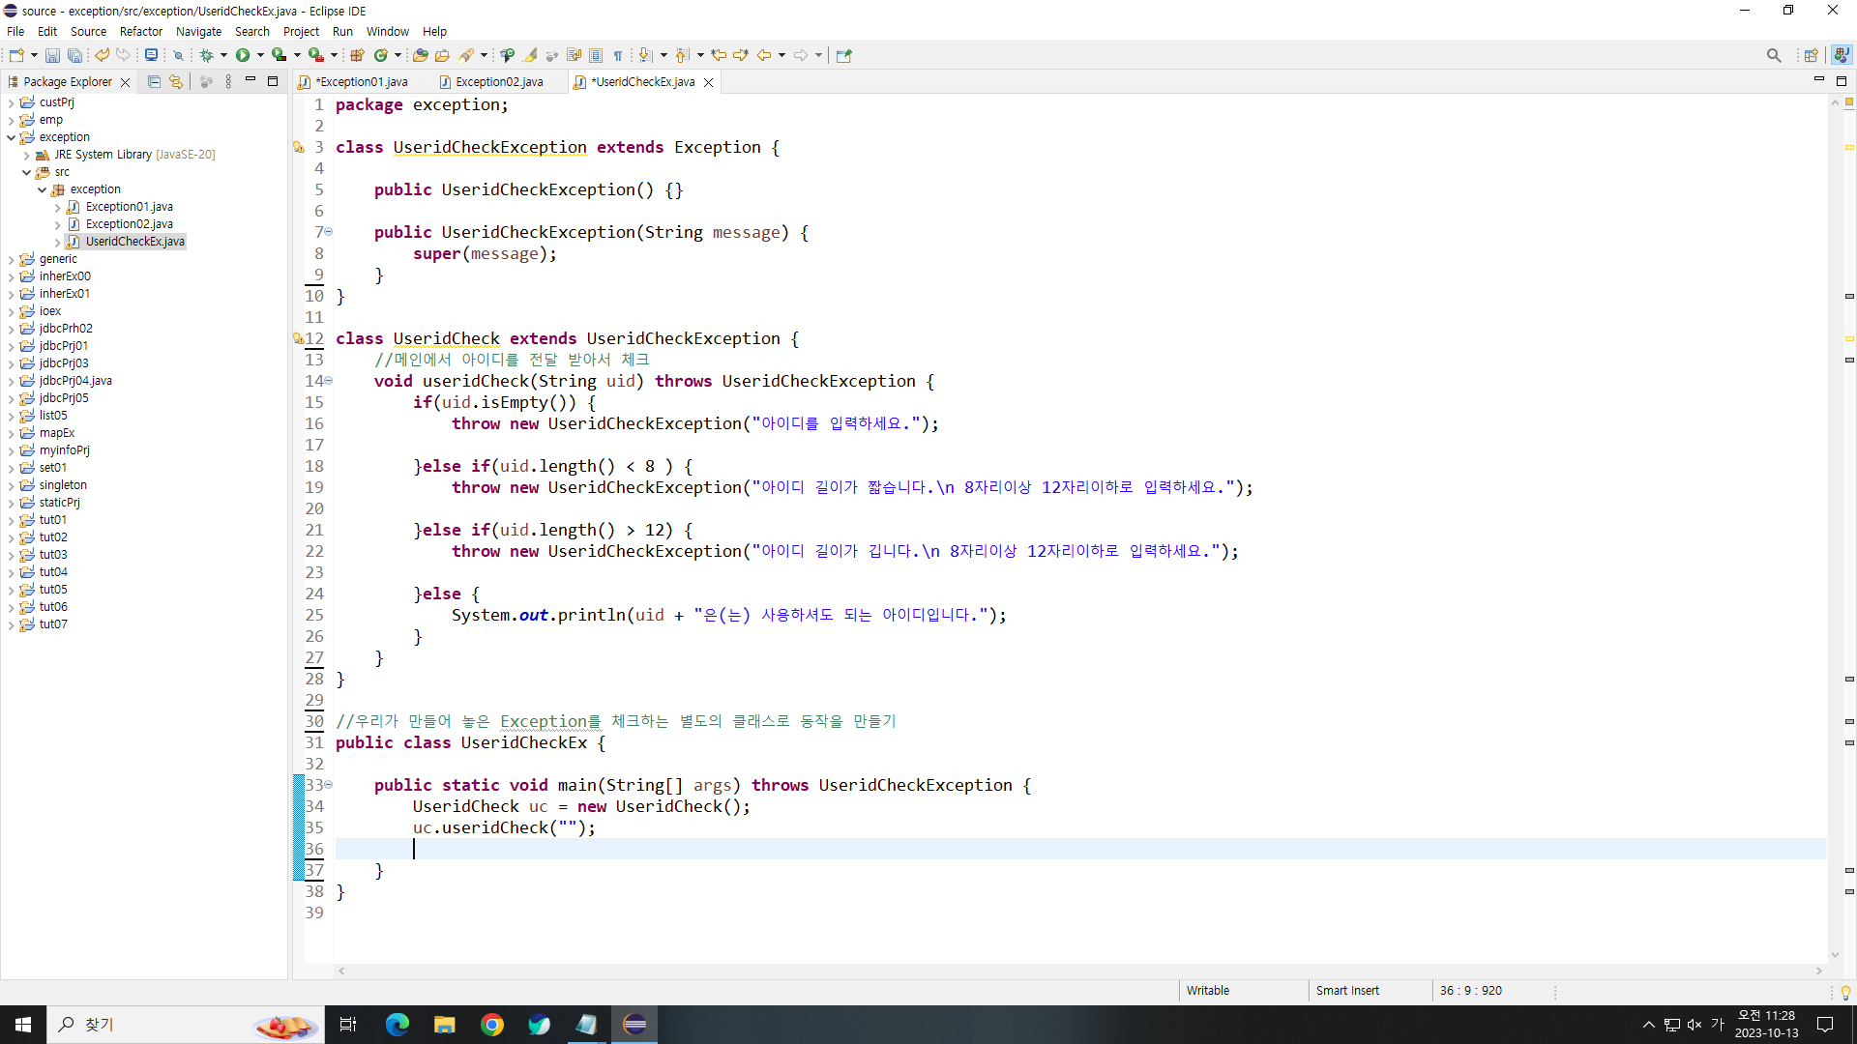Click the Writable status bar label

tap(1207, 991)
